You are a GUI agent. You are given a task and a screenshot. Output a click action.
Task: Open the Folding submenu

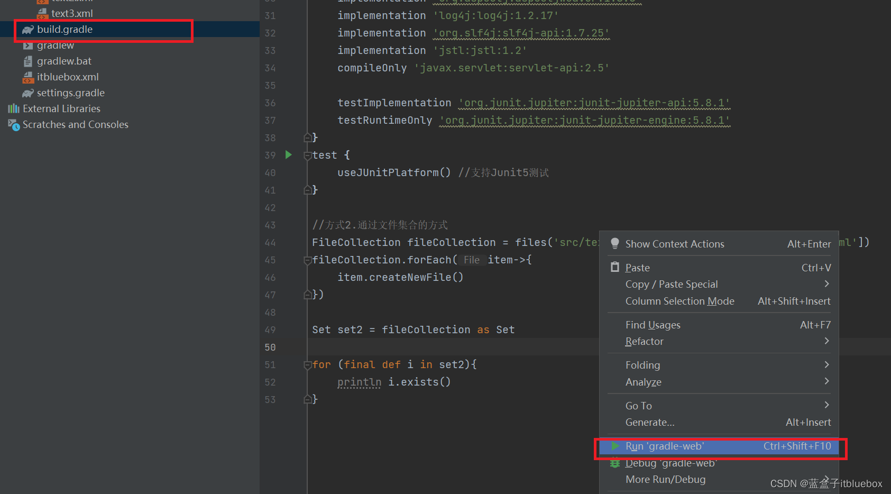pyautogui.click(x=719, y=365)
